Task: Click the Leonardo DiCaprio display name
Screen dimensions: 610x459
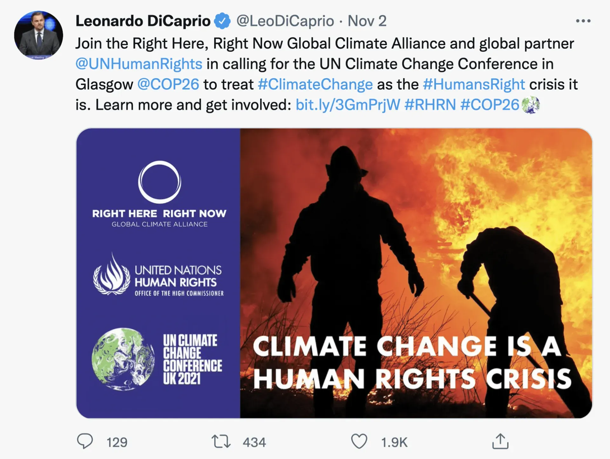Action: point(143,21)
